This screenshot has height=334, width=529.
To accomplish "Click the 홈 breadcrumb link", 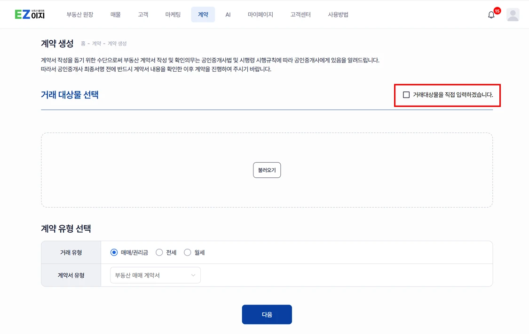I will coord(83,44).
